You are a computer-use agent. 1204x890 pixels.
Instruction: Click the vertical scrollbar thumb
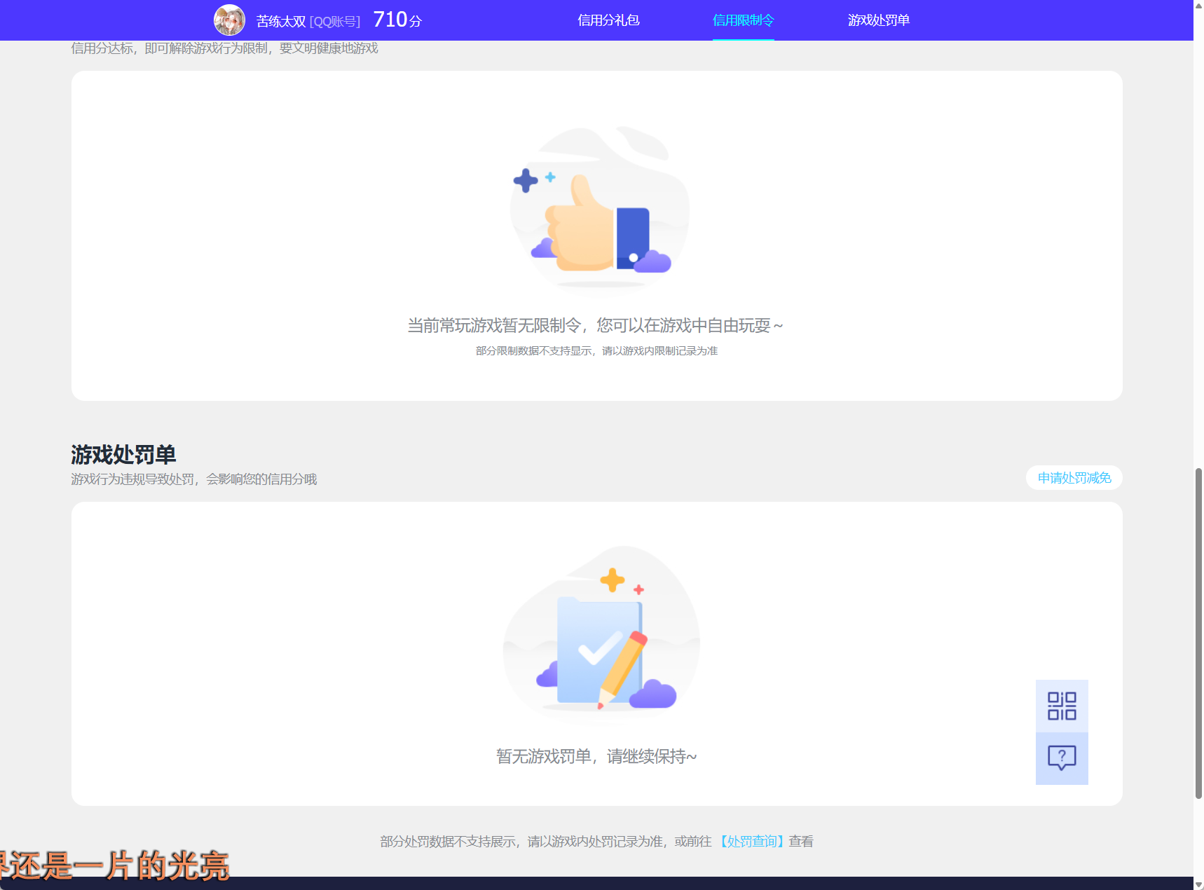[x=1198, y=633]
